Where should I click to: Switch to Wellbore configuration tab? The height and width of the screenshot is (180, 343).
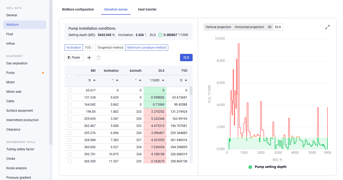[78, 9]
